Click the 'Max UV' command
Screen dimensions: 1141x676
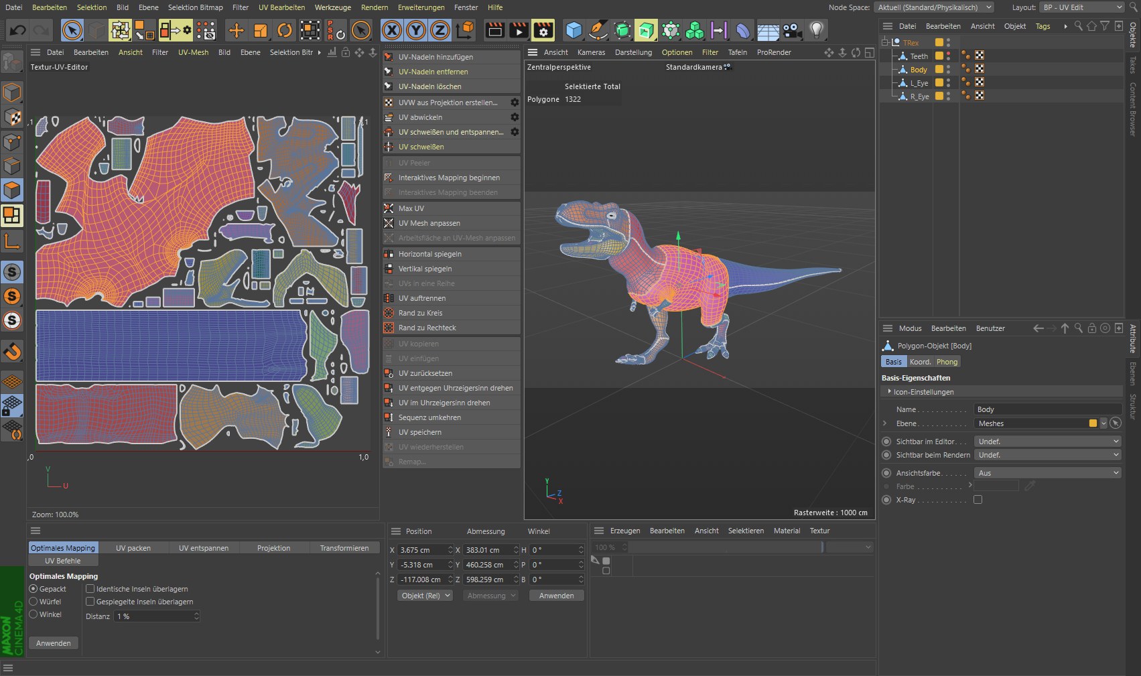[x=411, y=208]
